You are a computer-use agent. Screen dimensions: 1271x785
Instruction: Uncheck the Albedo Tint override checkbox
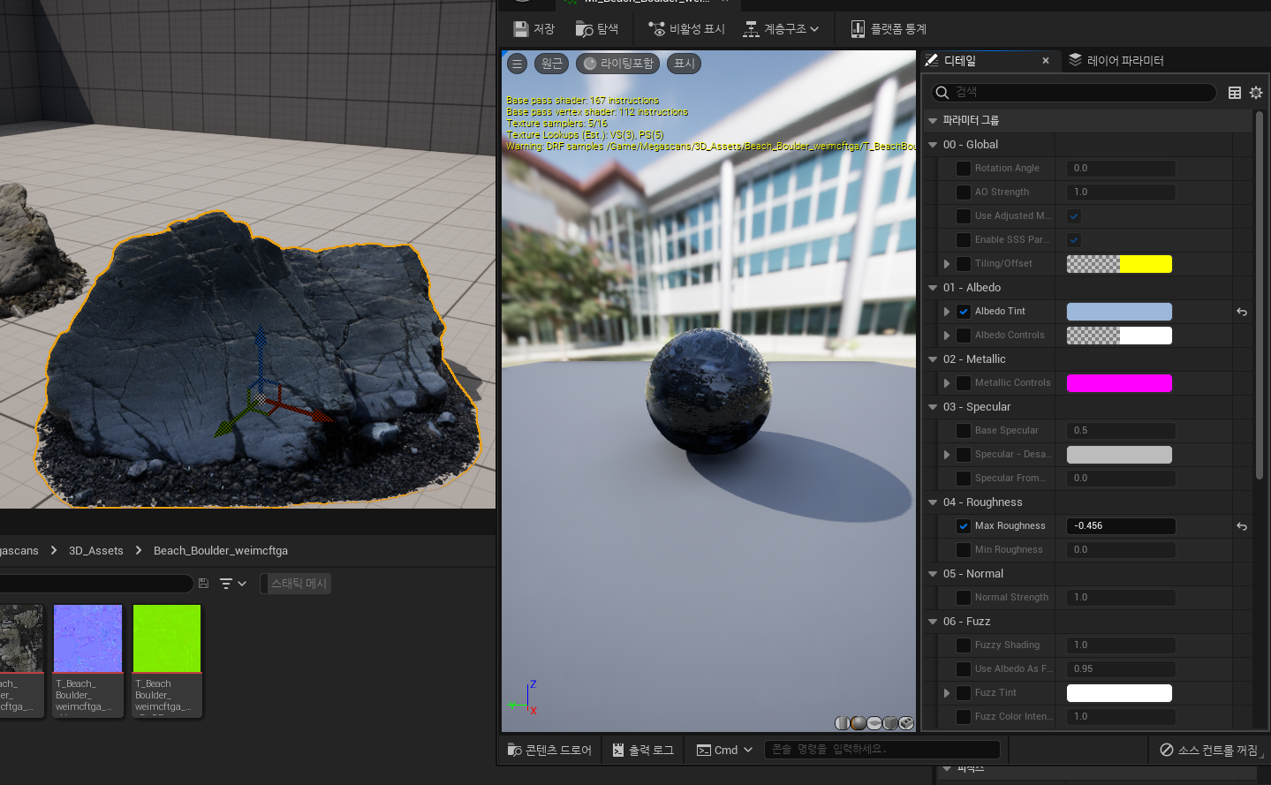coord(964,312)
